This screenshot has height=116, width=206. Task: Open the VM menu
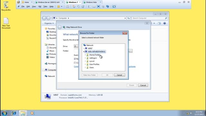[40, 6]
